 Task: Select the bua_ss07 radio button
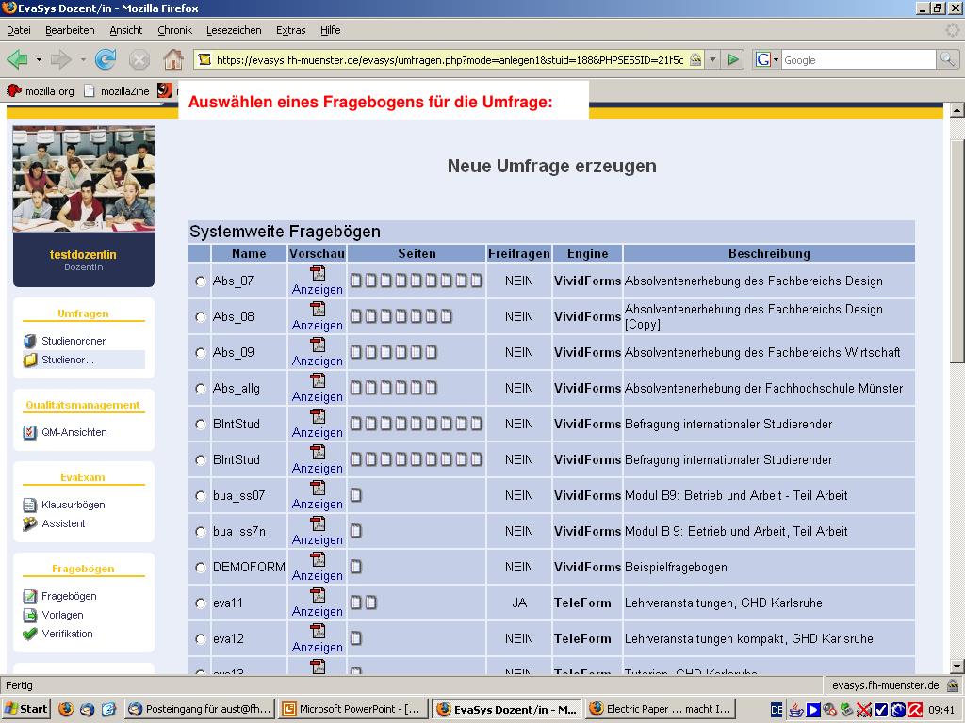pos(200,495)
